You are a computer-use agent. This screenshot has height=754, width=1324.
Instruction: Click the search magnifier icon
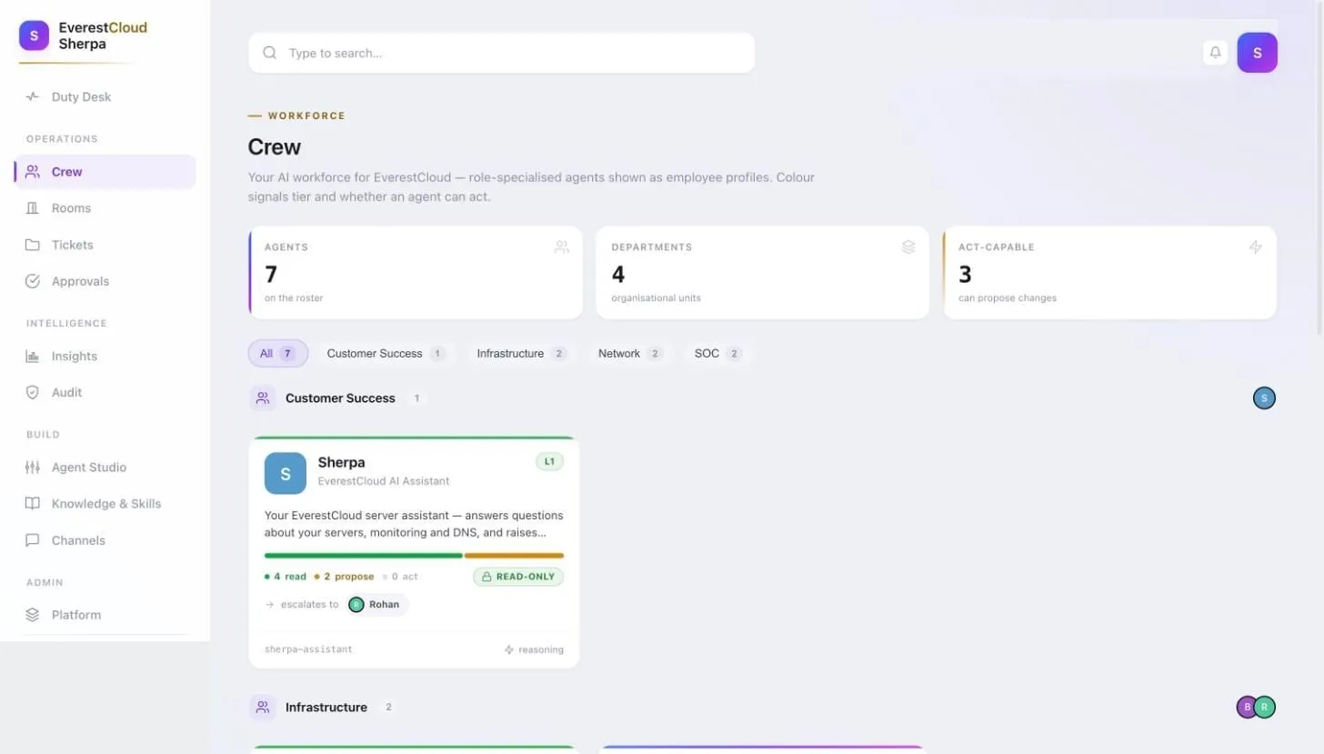[270, 53]
